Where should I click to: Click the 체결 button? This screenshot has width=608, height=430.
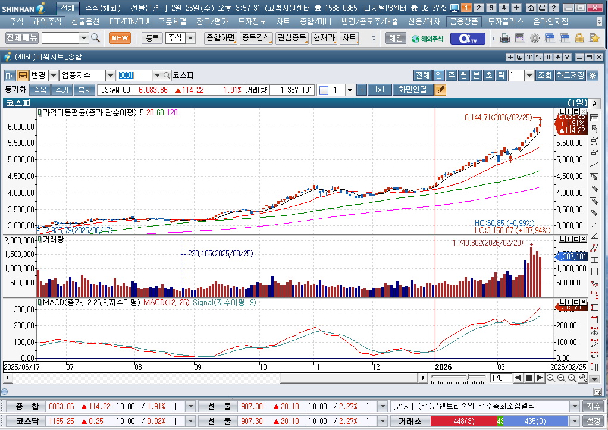click(x=396, y=38)
